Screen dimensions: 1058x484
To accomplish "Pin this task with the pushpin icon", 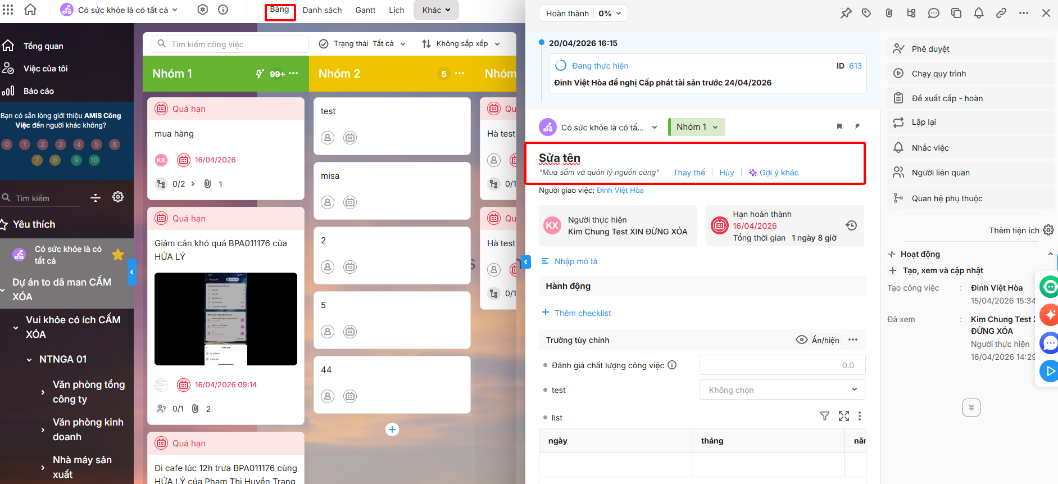I will 846,13.
